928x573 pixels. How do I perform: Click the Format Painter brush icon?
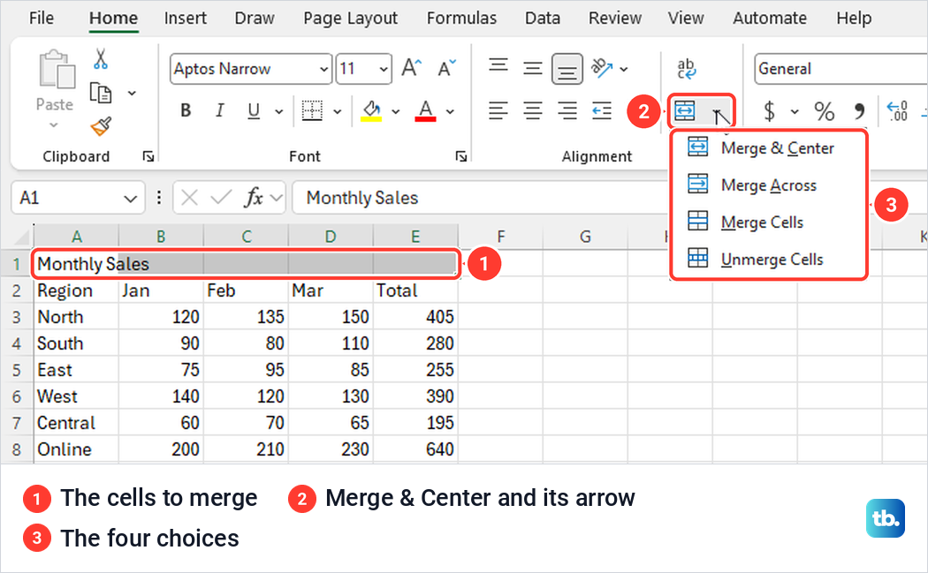coord(102,126)
